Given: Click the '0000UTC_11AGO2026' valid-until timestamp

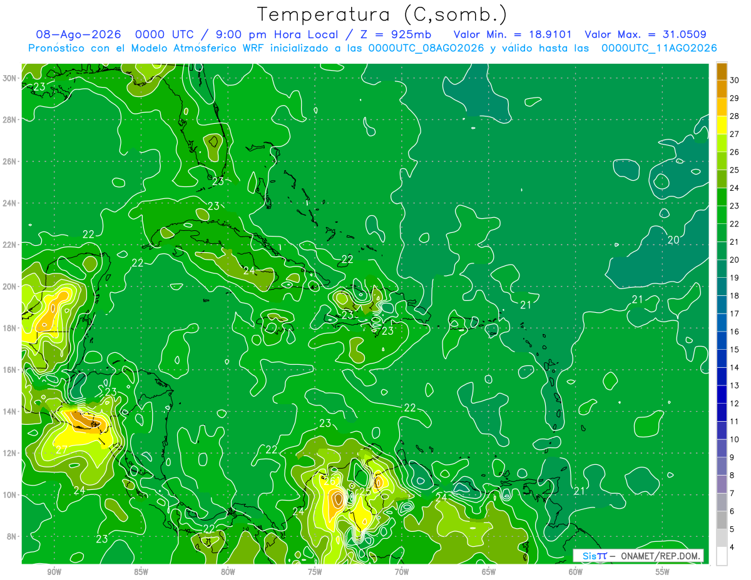Looking at the screenshot, I should pyautogui.click(x=659, y=48).
